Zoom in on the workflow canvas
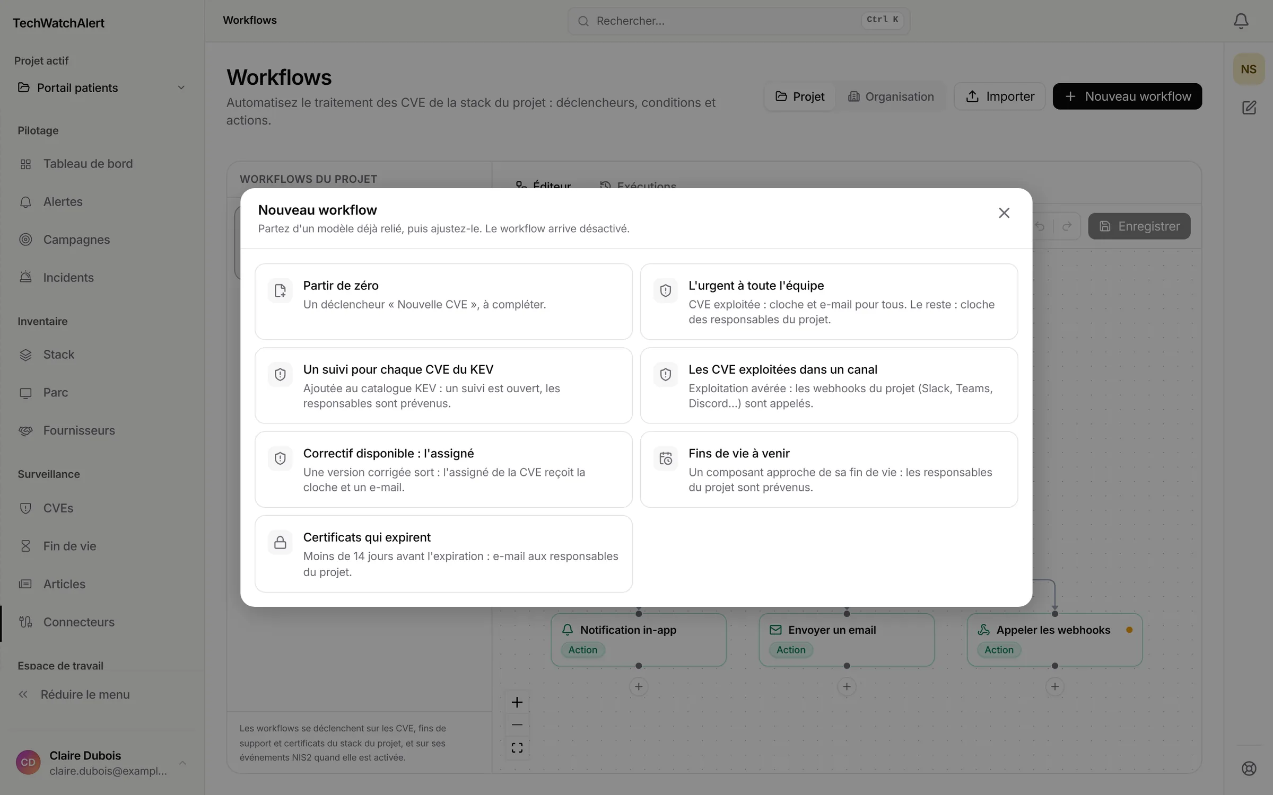 [517, 702]
